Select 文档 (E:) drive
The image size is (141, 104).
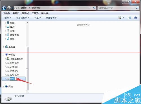tap(14, 67)
